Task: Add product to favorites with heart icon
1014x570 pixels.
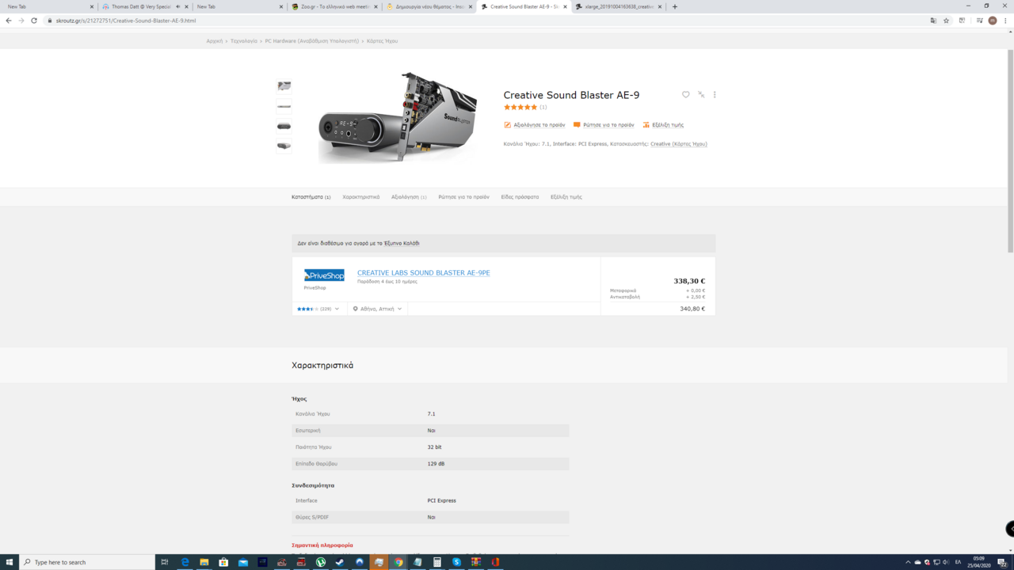Action: coord(686,94)
